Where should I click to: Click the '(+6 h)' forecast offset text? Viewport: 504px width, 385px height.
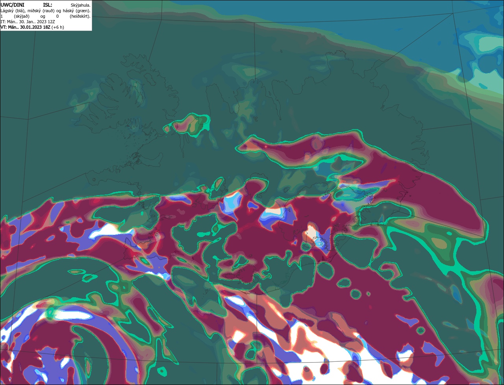click(x=57, y=28)
